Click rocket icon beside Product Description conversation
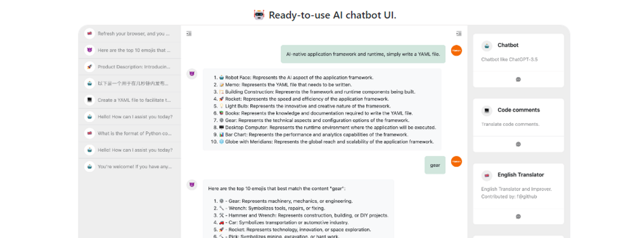The height and width of the screenshot is (238, 643). [x=89, y=67]
